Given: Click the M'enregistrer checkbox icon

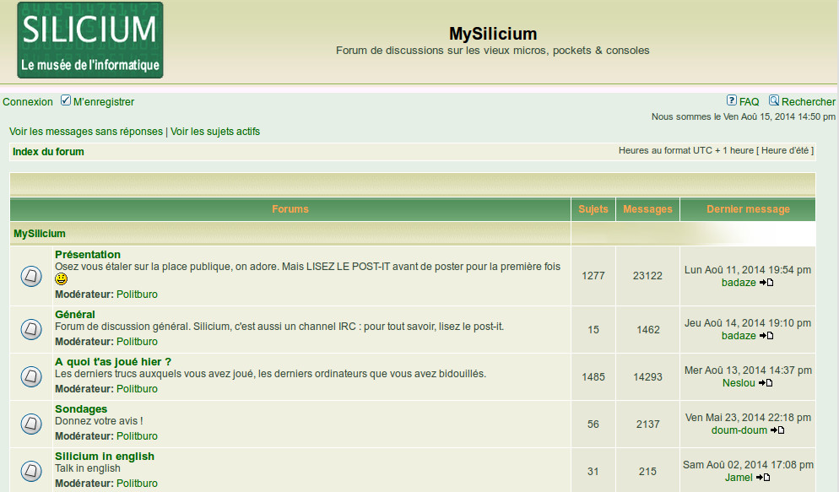Looking at the screenshot, I should tap(66, 101).
